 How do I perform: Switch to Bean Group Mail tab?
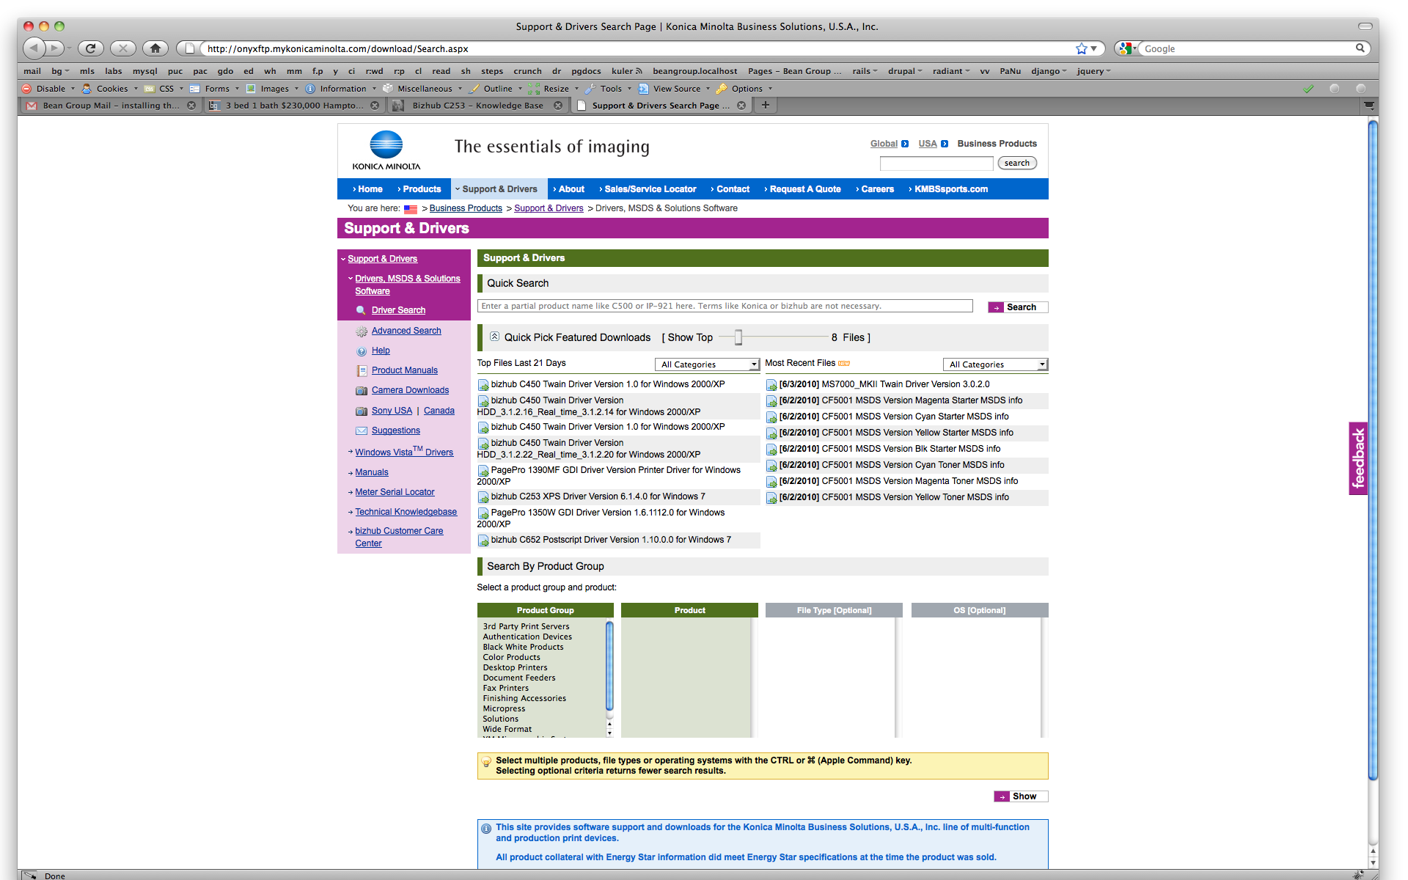pyautogui.click(x=110, y=106)
